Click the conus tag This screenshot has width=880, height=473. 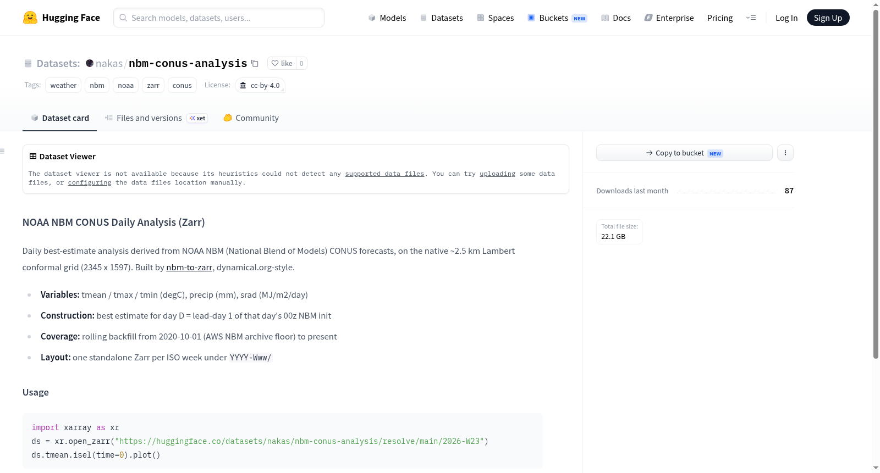(182, 85)
